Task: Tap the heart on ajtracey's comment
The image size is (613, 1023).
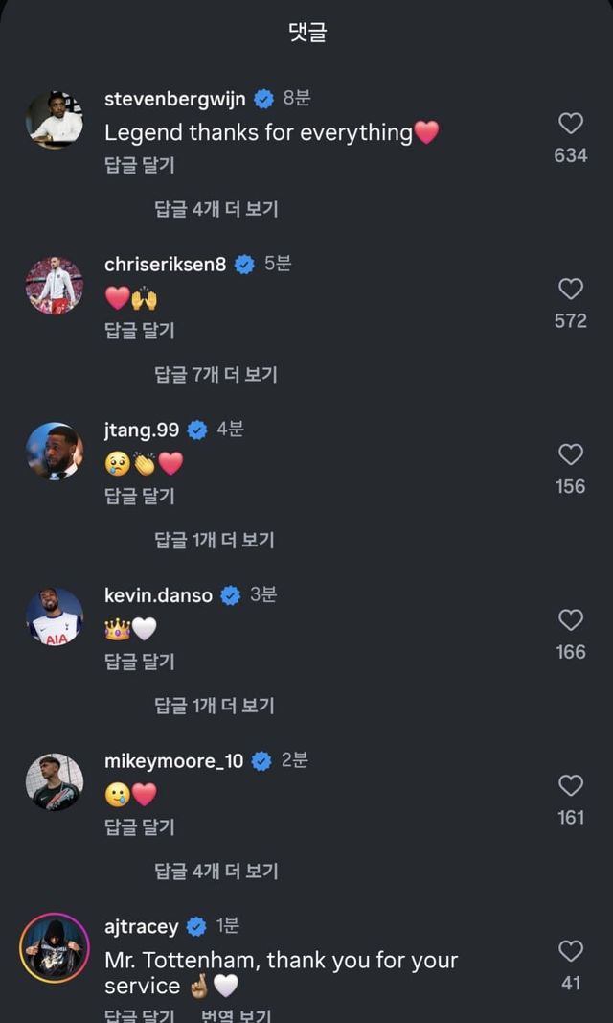Action: click(x=571, y=951)
